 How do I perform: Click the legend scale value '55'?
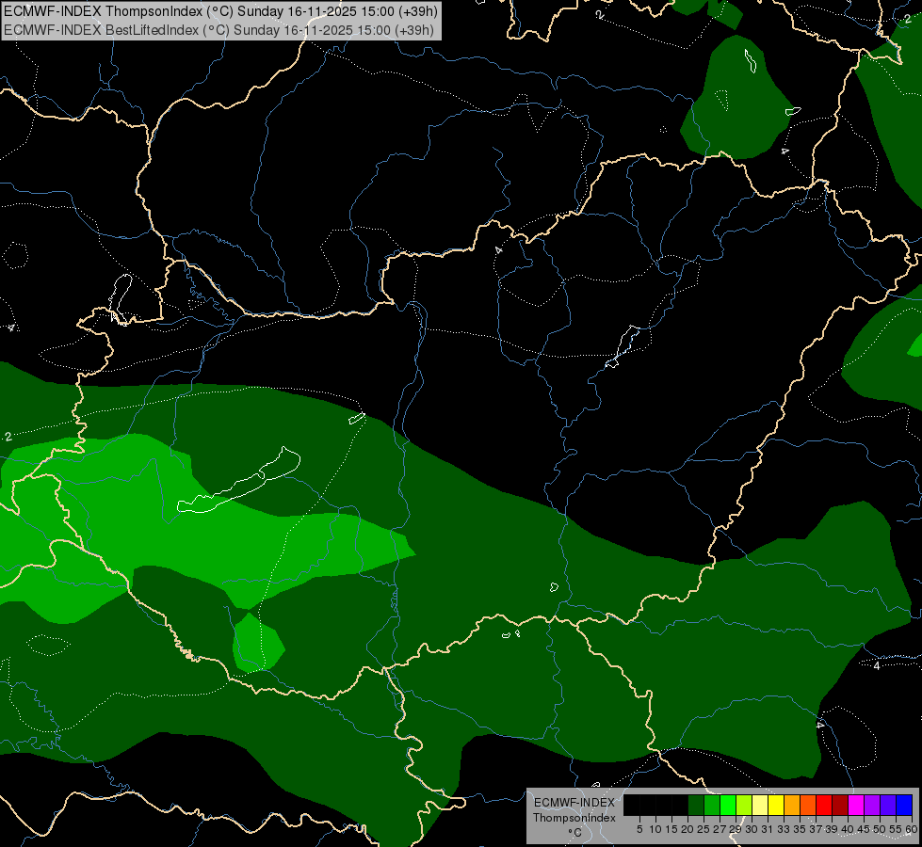(x=897, y=829)
